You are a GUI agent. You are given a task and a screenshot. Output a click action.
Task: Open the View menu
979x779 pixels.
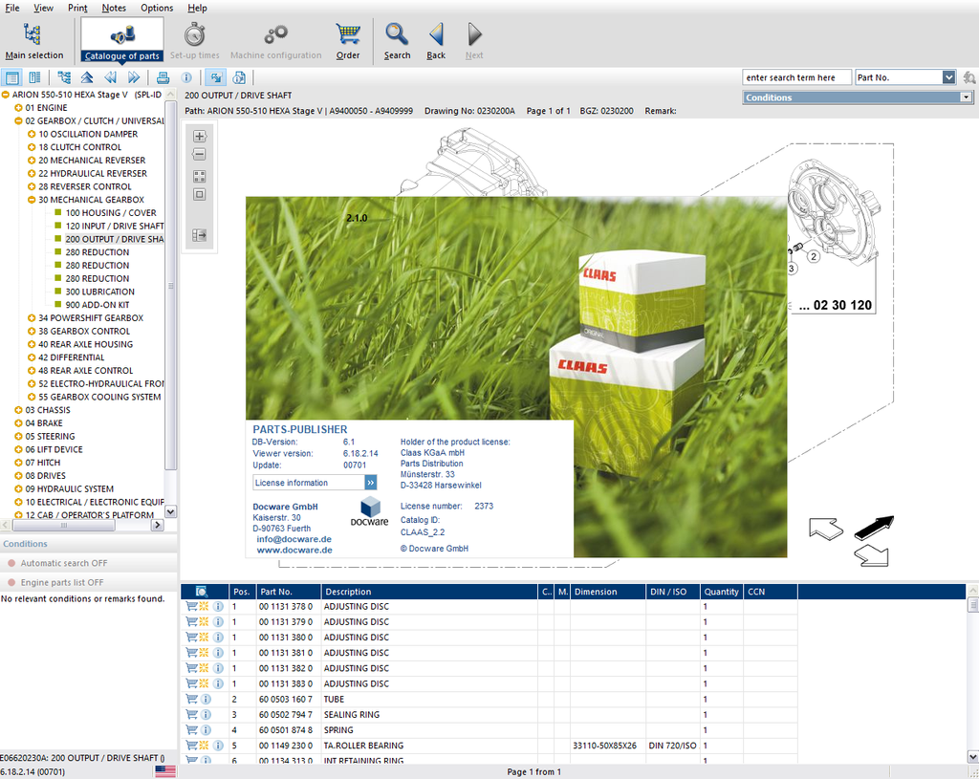click(43, 8)
